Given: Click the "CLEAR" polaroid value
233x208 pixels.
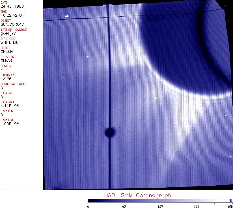Looking at the screenshot, I should pyautogui.click(x=6, y=60).
